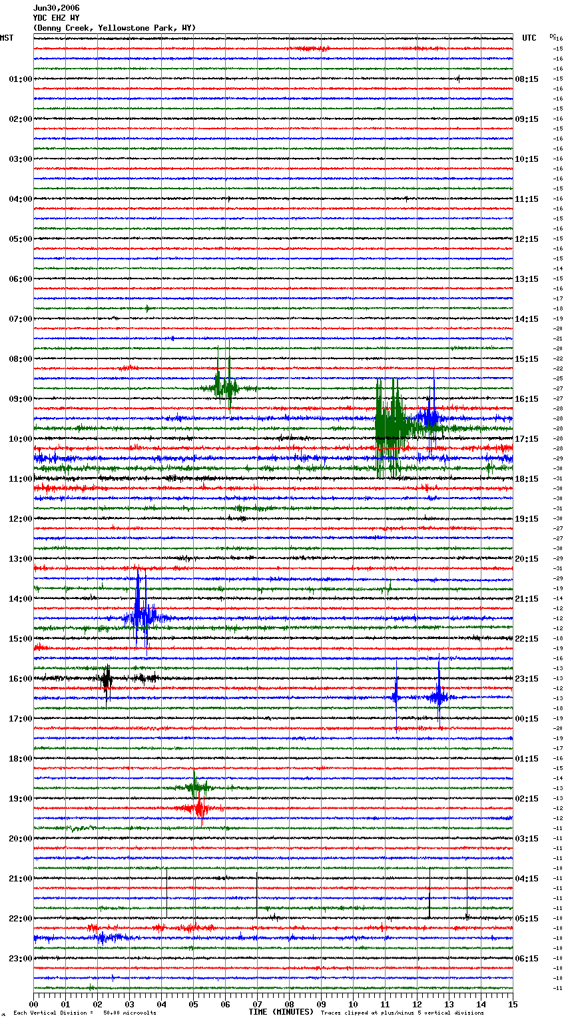Click the '06:00' MST hour label
Screen dimensions: 566x1022
(x=20, y=279)
